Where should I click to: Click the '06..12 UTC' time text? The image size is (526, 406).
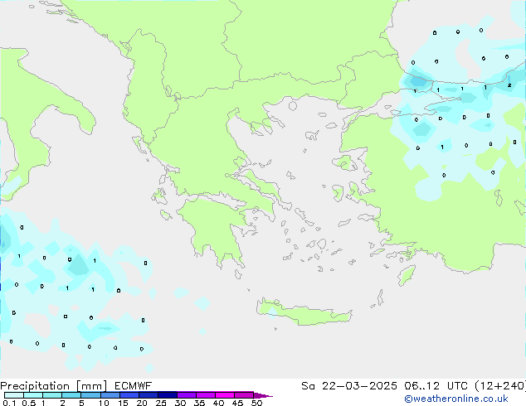pos(436,386)
